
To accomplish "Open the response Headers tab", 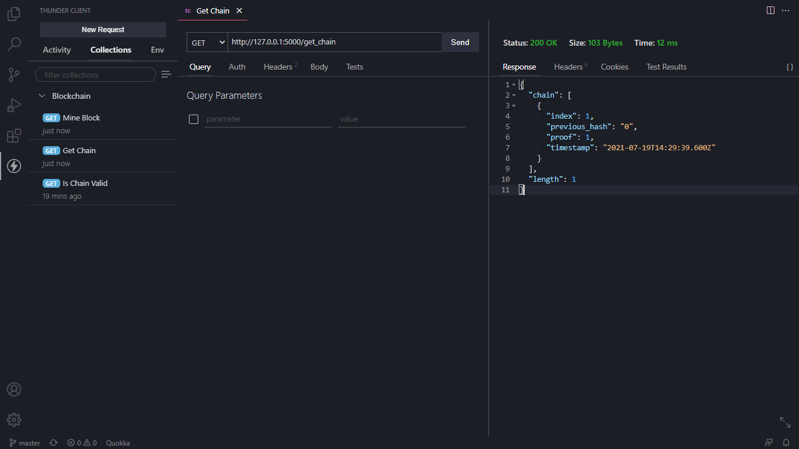I will point(571,67).
